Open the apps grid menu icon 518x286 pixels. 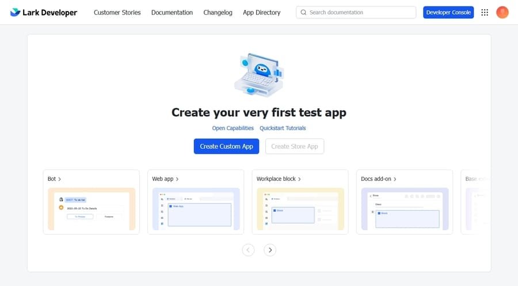pos(485,12)
